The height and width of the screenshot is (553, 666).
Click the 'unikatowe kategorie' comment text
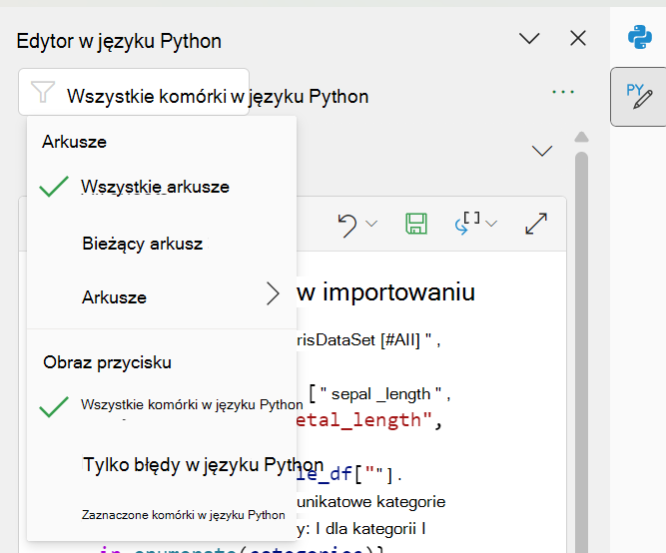pyautogui.click(x=370, y=502)
